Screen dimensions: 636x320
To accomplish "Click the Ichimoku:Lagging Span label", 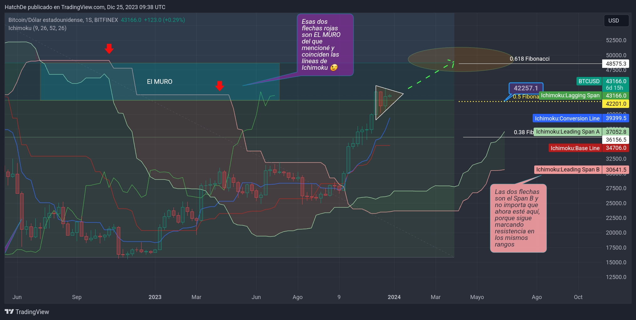I will tap(570, 96).
